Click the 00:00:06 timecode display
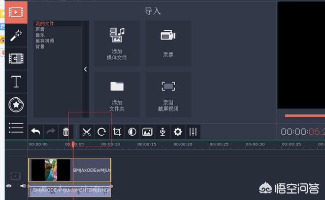 (303, 132)
